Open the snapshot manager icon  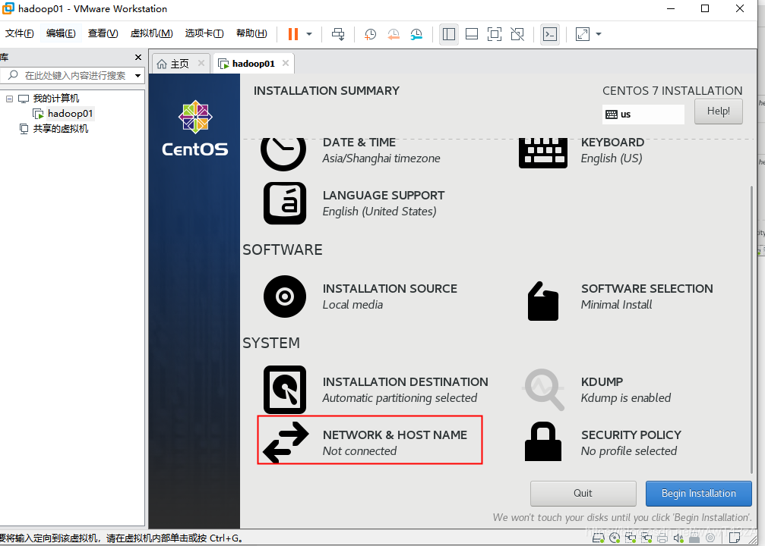click(416, 34)
